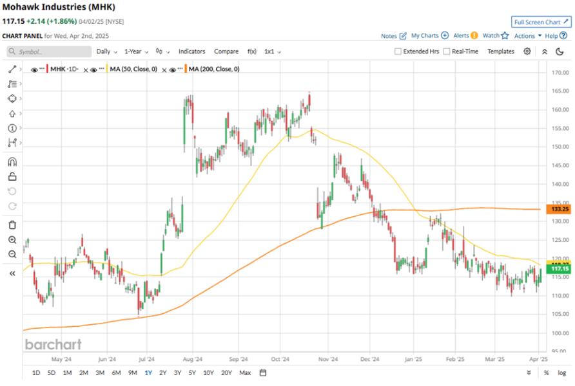
Task: Click the Compare button
Action: point(226,51)
